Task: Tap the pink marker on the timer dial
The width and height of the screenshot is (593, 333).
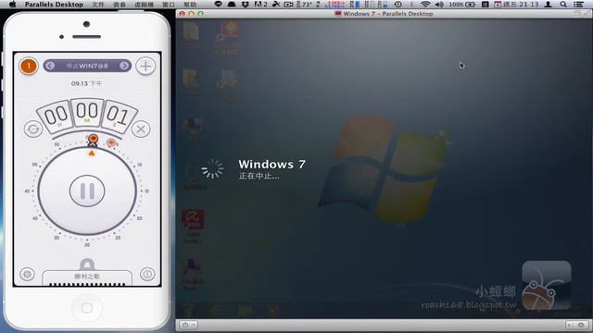Action: (x=111, y=142)
